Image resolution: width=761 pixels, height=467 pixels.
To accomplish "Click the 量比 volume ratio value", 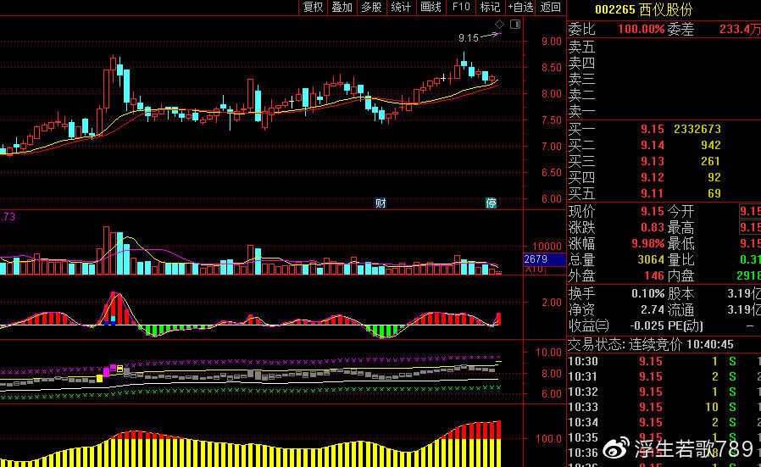I will (x=750, y=259).
